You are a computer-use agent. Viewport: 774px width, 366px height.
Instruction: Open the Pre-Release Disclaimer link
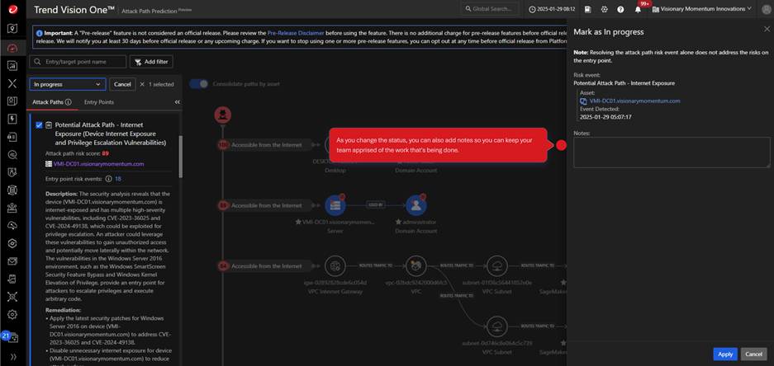[x=296, y=33]
